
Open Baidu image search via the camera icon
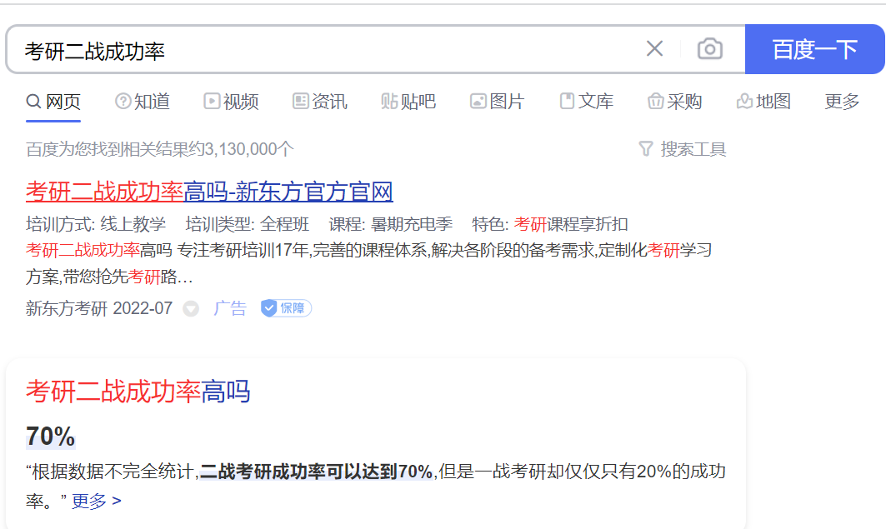click(709, 48)
